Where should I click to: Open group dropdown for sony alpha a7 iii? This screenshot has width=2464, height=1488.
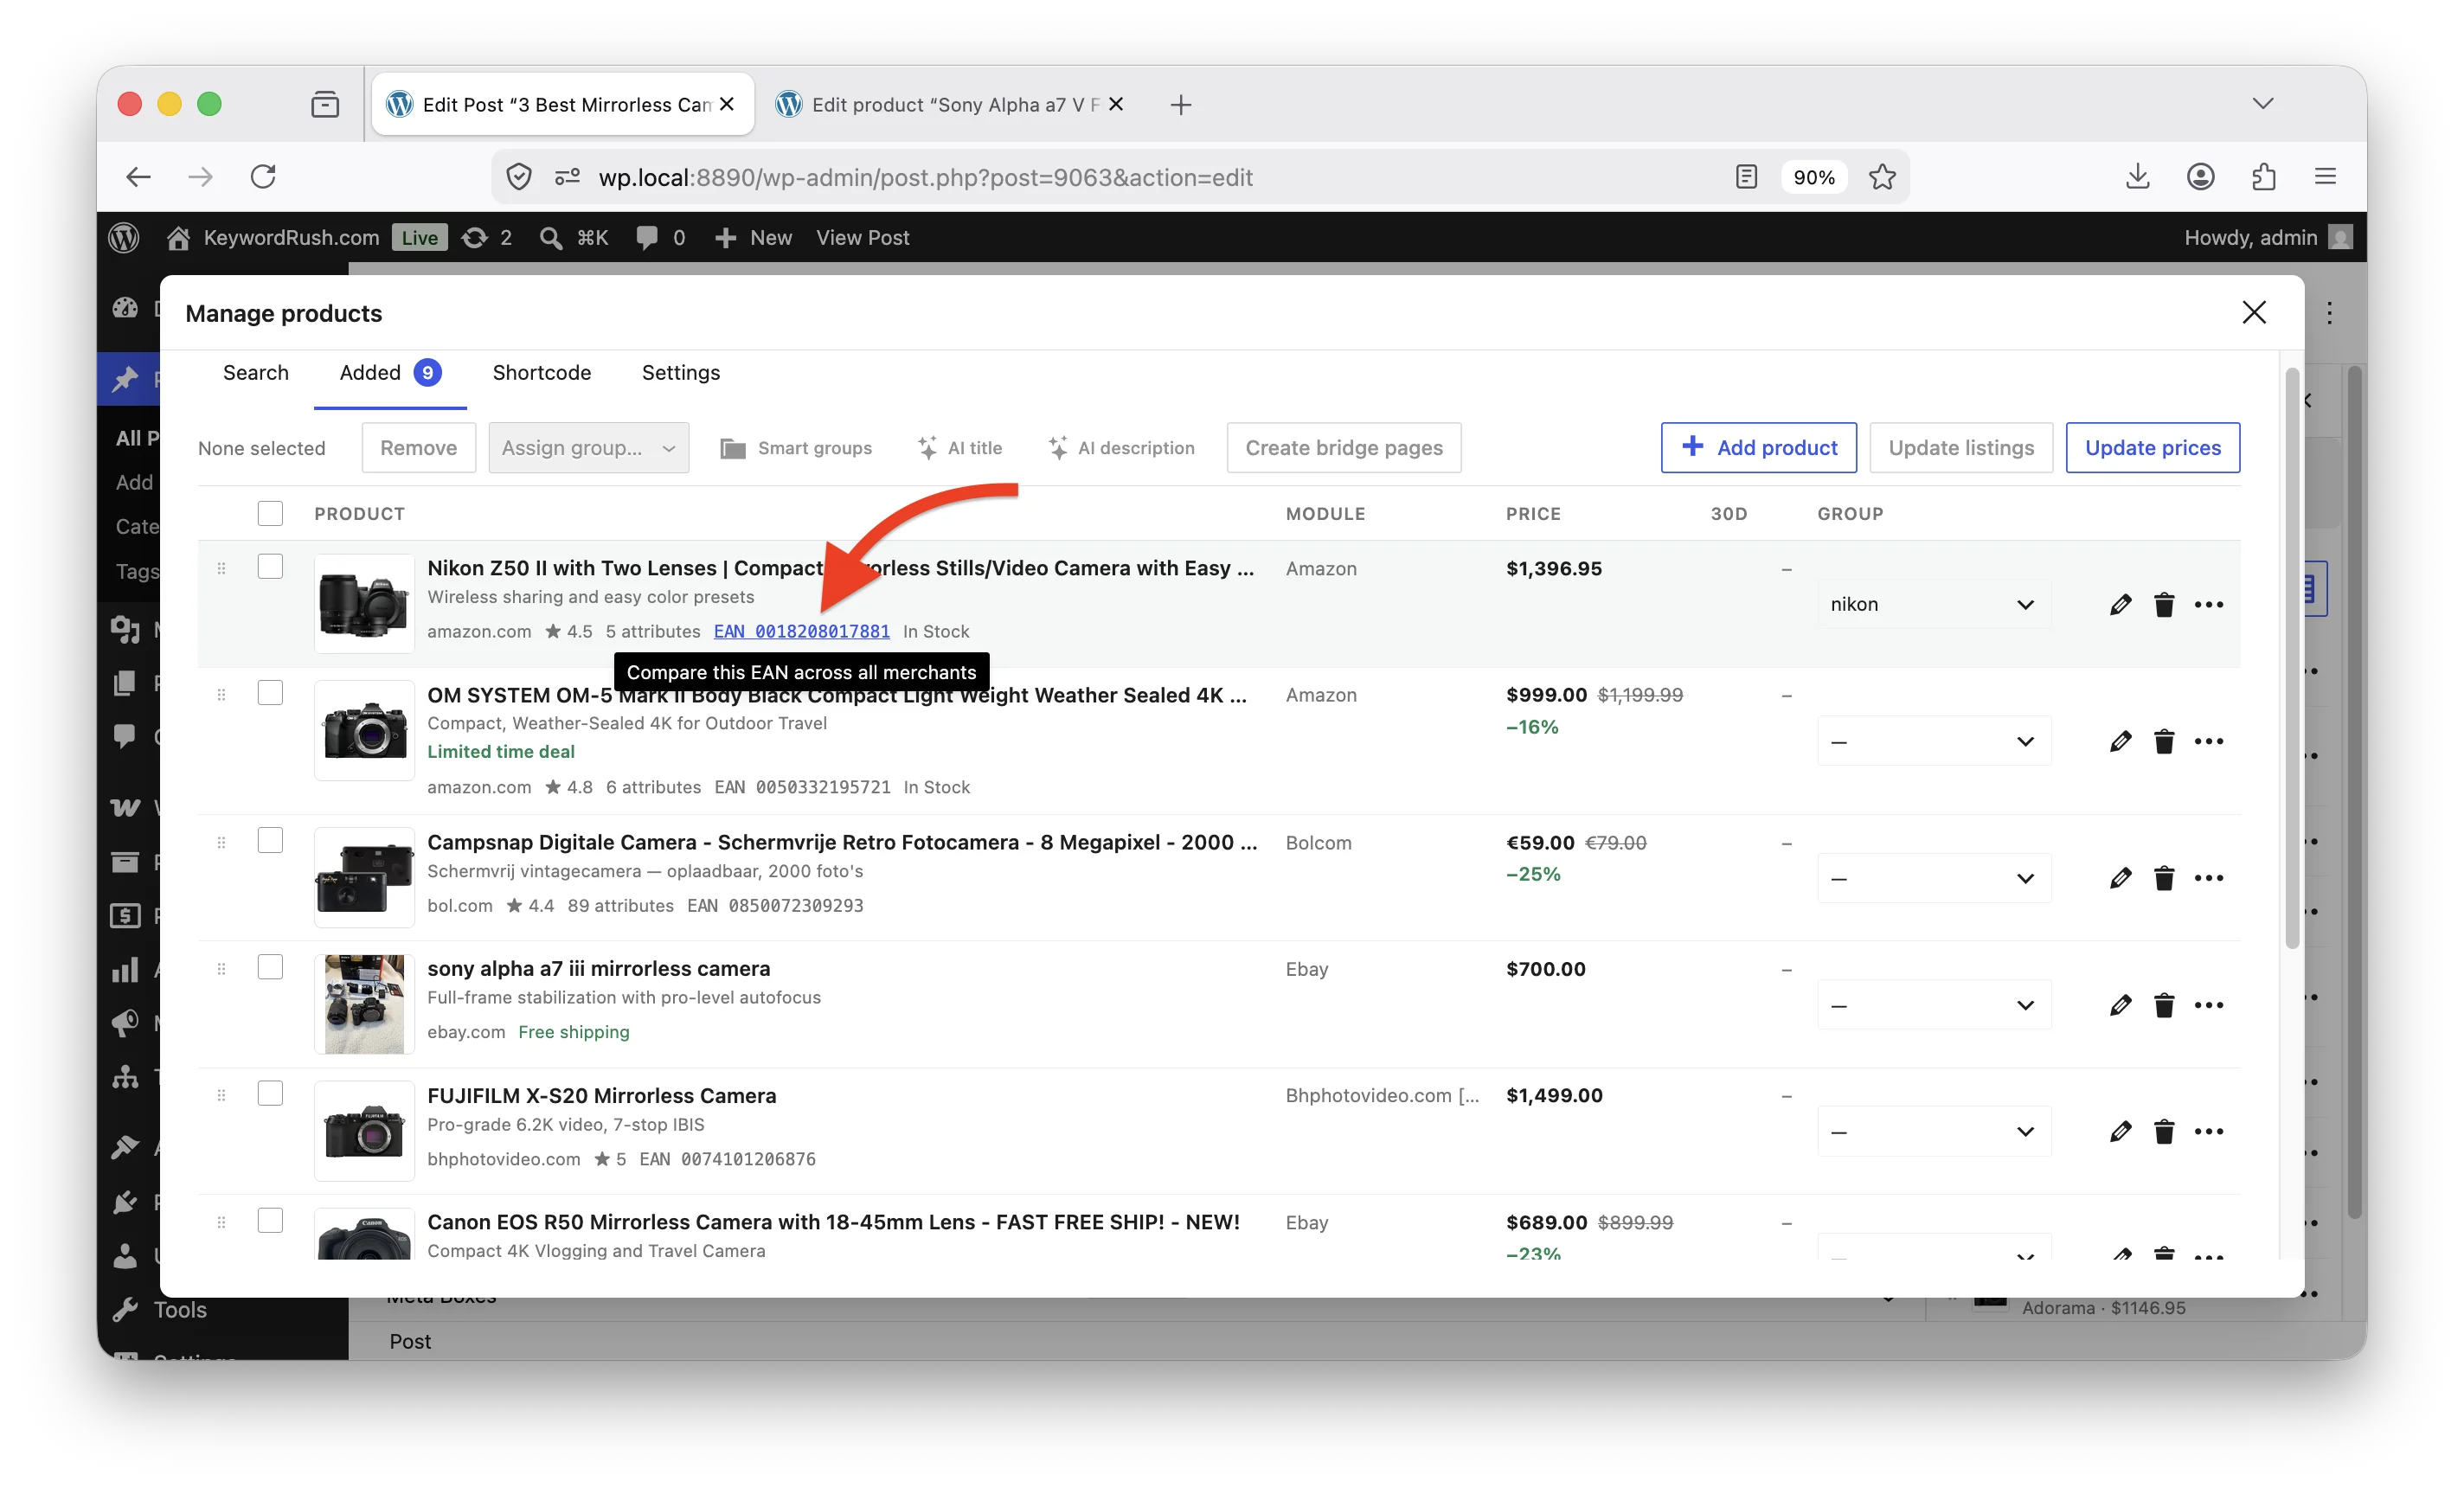point(1932,1005)
